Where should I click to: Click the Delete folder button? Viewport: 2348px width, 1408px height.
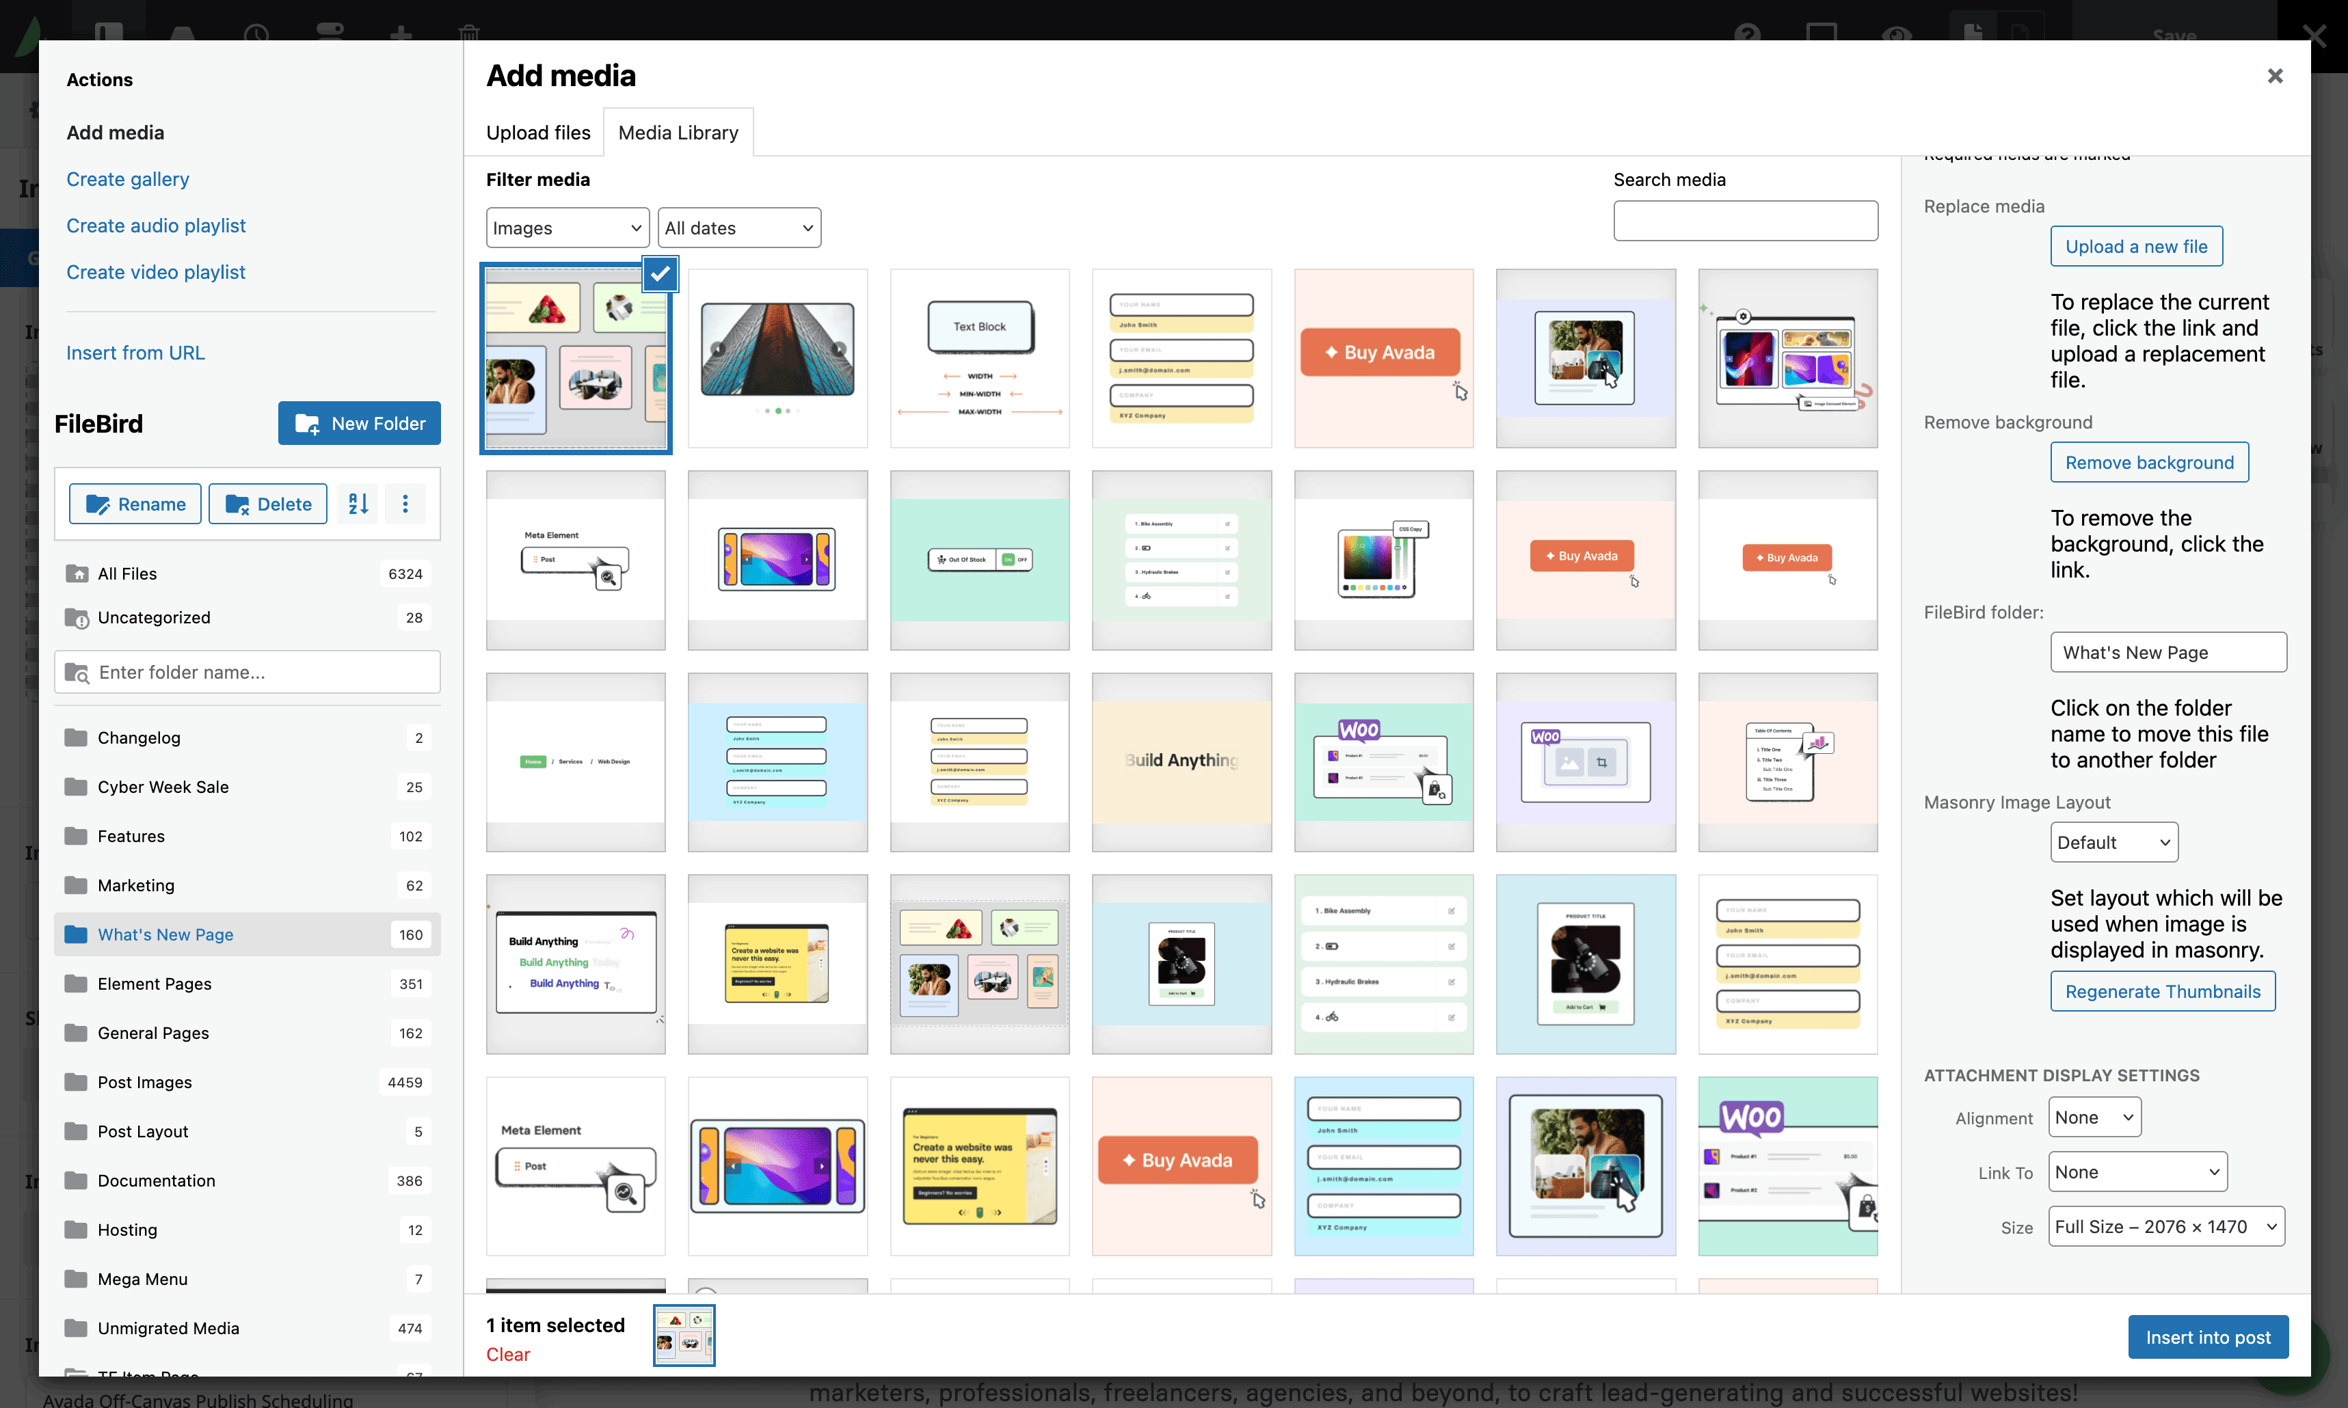coord(267,504)
